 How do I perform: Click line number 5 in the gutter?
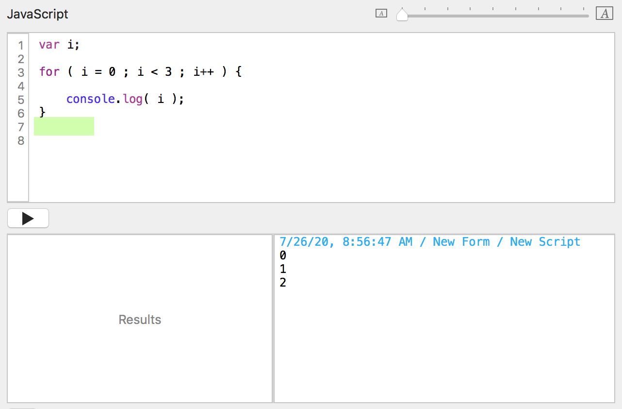point(21,100)
